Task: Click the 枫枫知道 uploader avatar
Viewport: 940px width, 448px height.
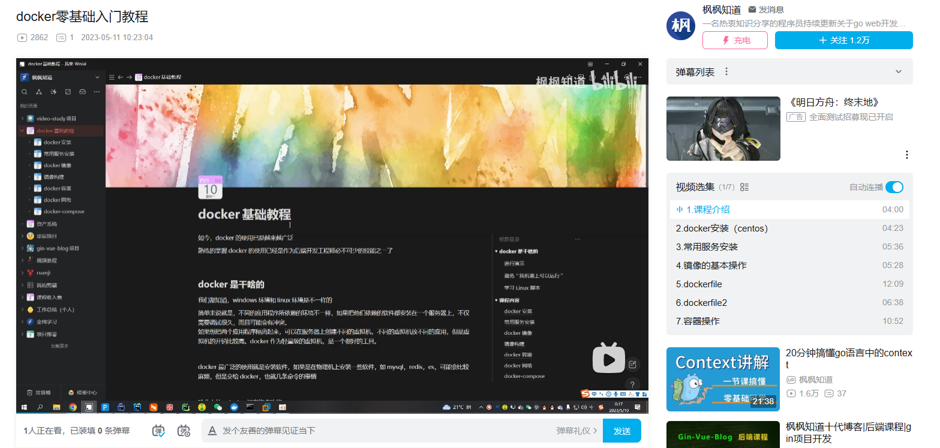Action: [x=680, y=26]
